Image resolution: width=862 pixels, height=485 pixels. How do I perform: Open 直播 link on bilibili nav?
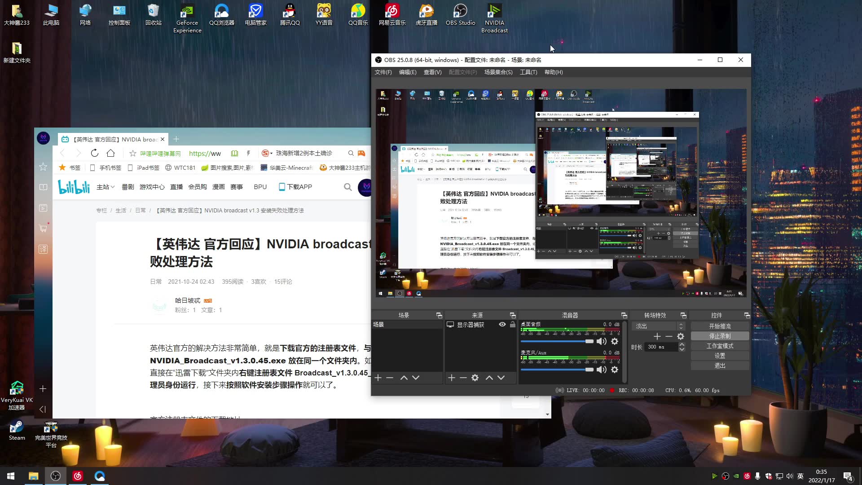[x=176, y=187]
